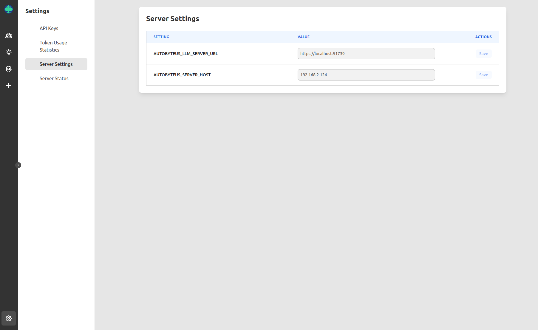Click the people icon above the lightbulb
538x330 pixels.
coord(9,35)
